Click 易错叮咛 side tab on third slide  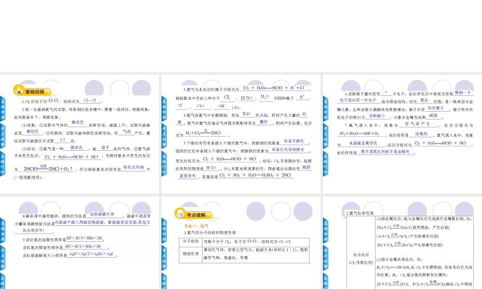pos(325,164)
